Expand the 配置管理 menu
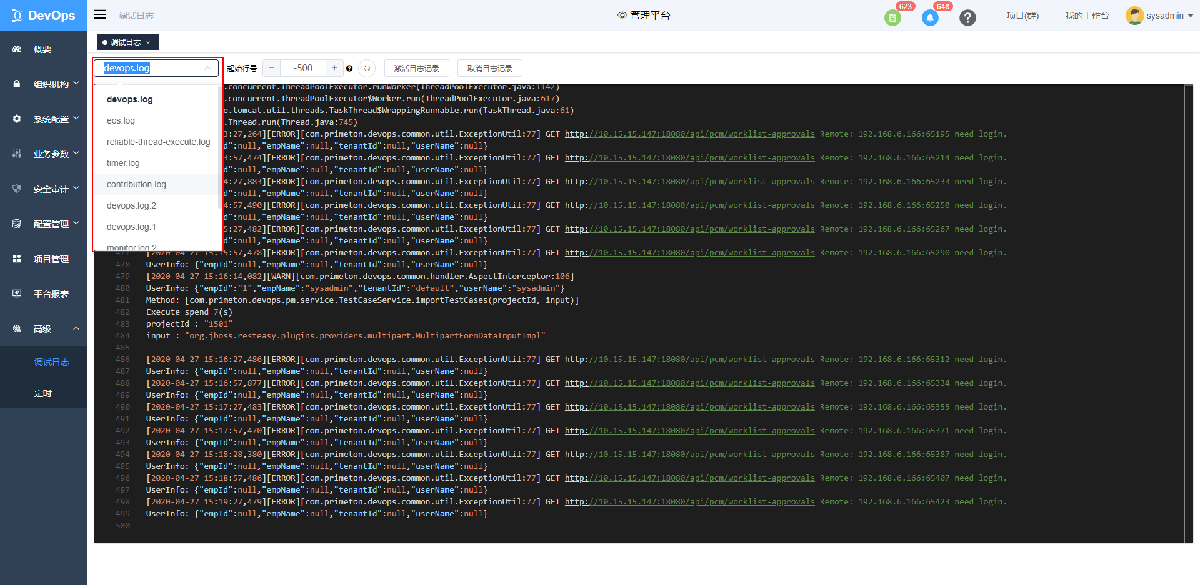The width and height of the screenshot is (1200, 585). (76, 222)
